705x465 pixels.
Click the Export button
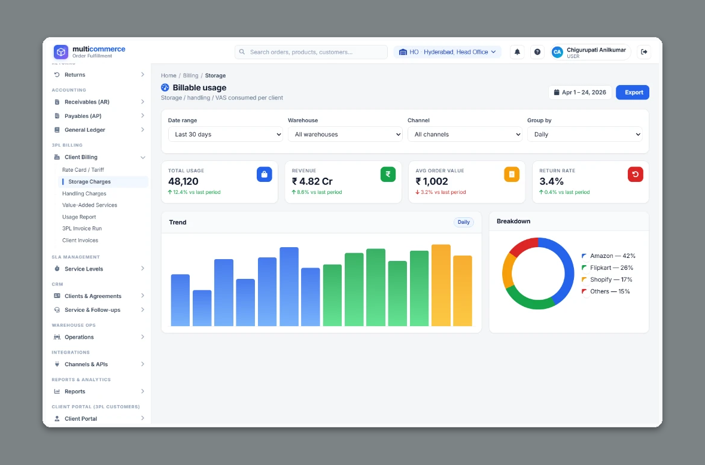[x=633, y=92]
